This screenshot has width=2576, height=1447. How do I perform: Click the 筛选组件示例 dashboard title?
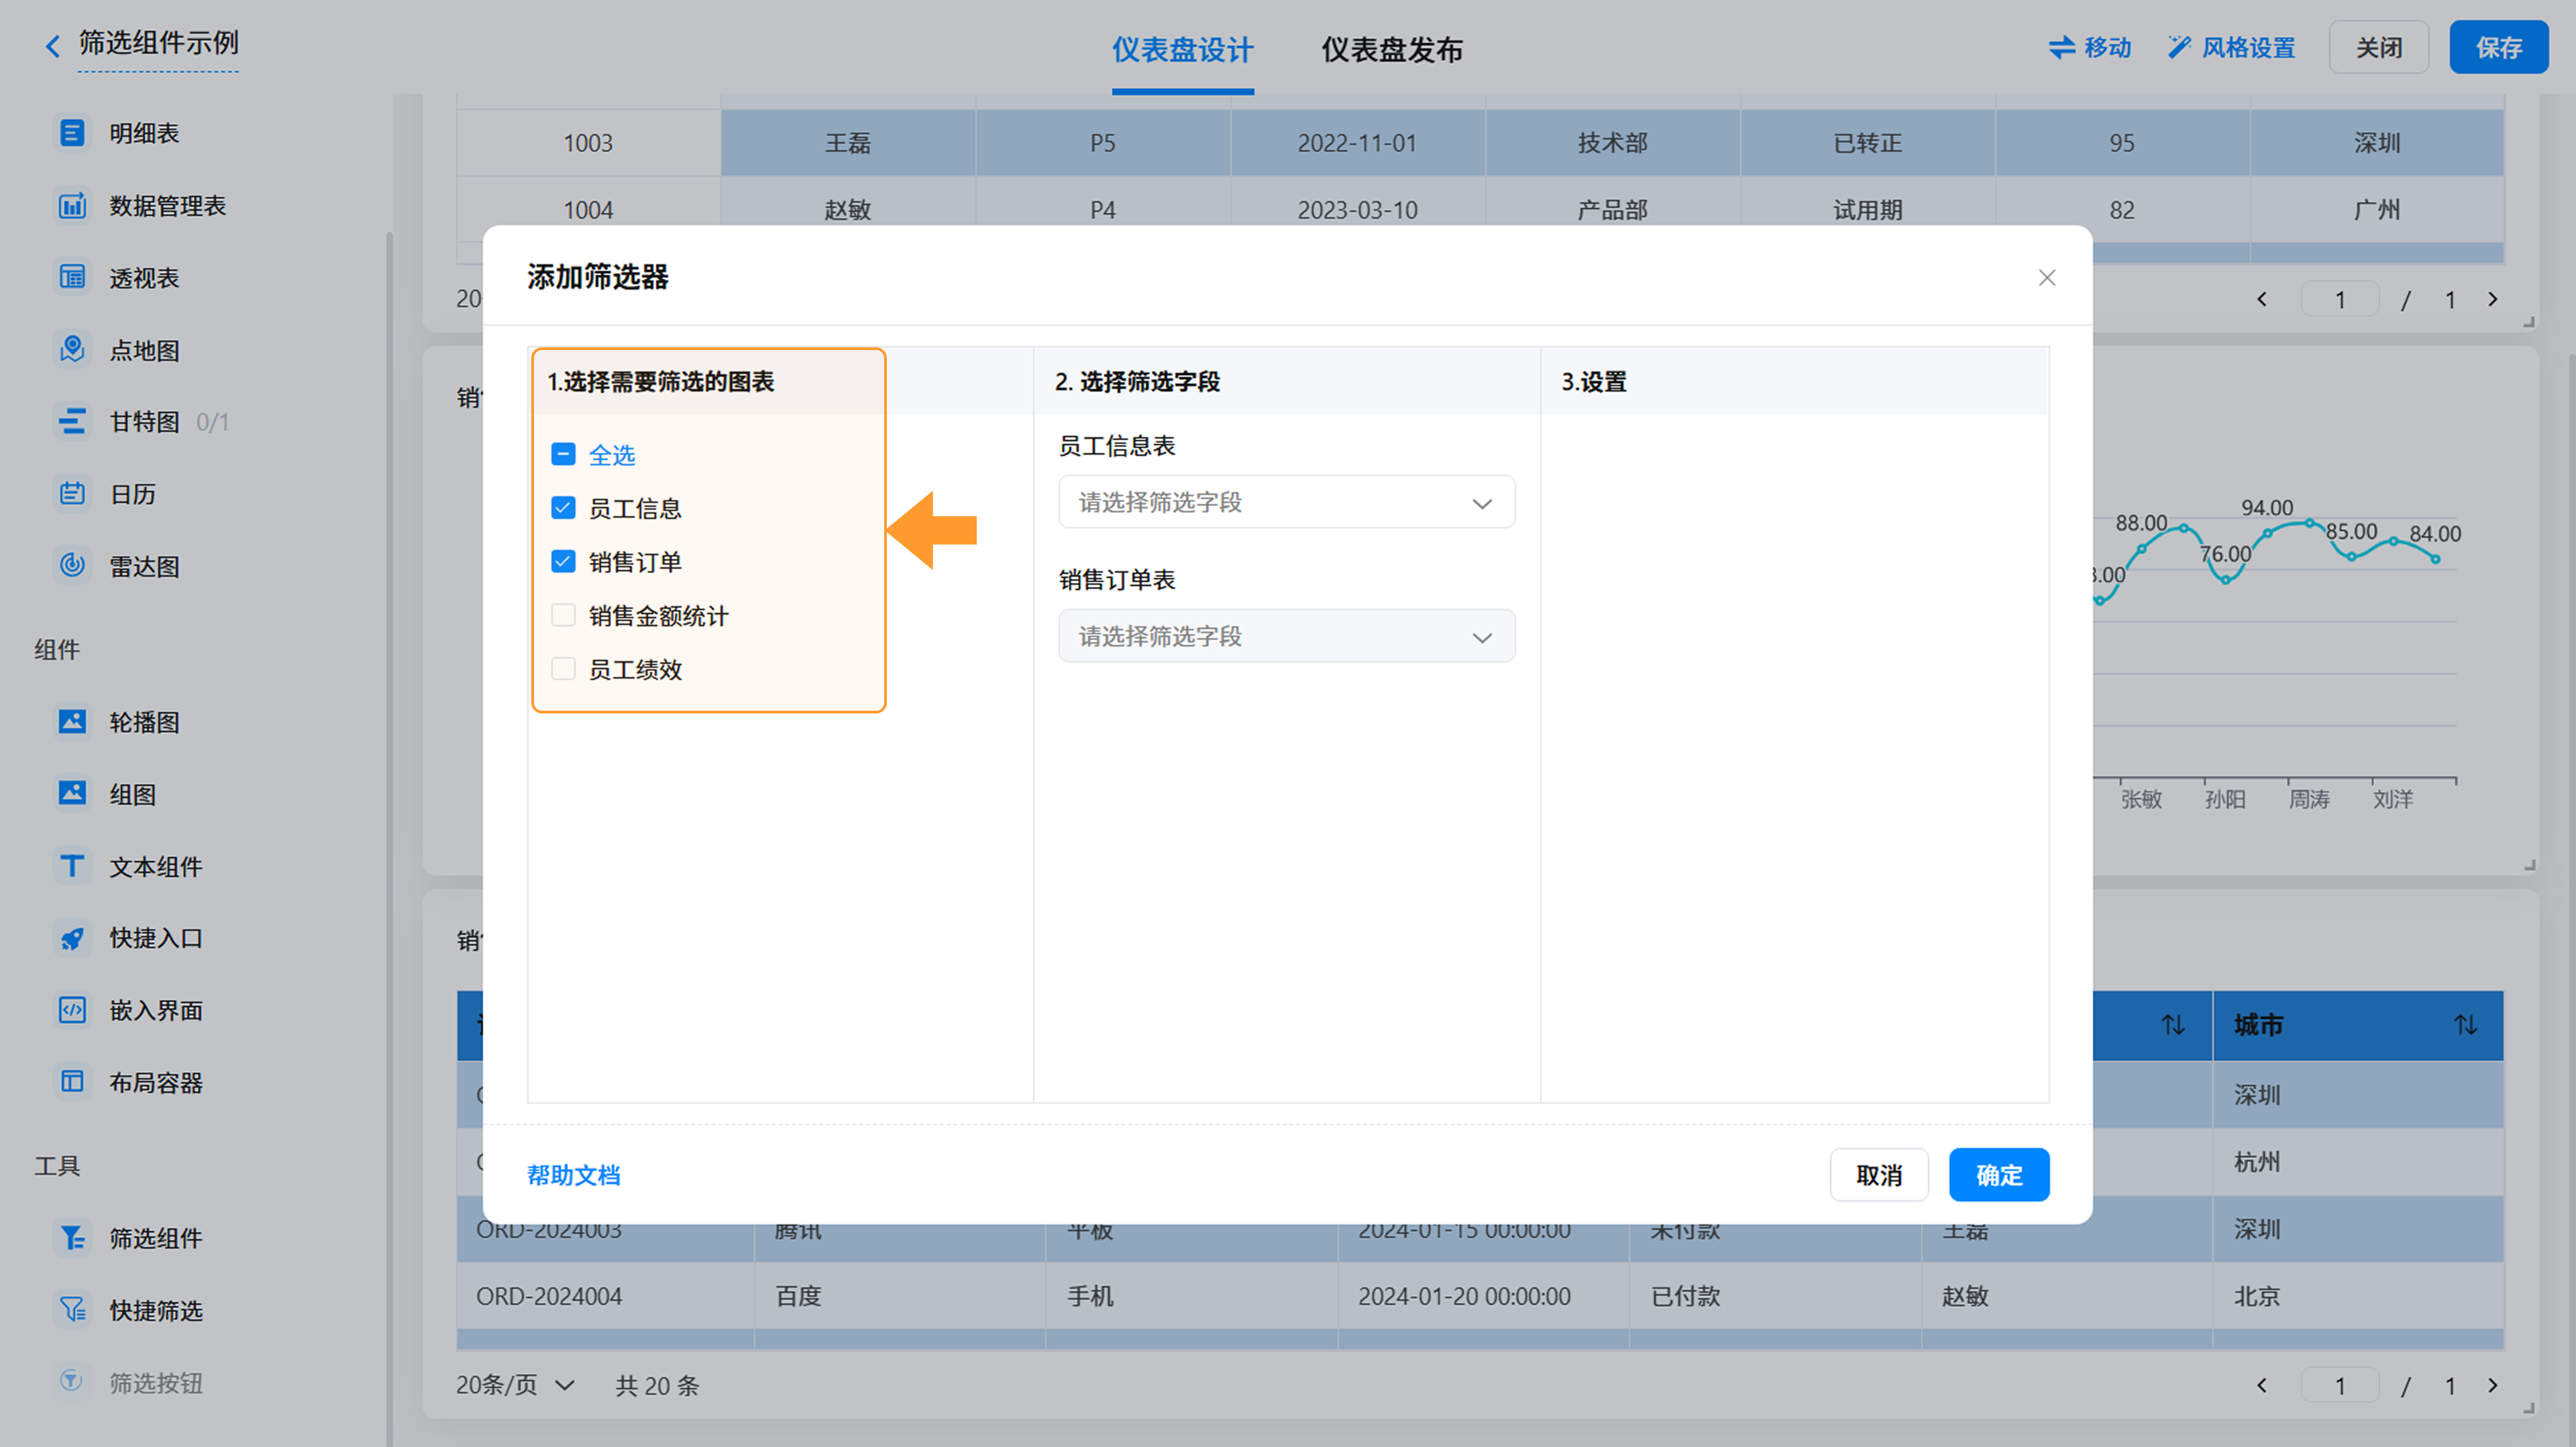(158, 43)
